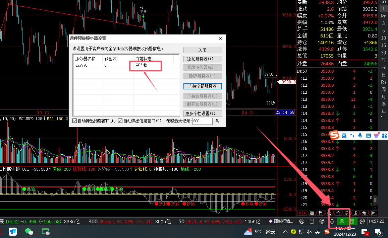
Task: Click the 预警数 column header
Action: (x=118, y=59)
